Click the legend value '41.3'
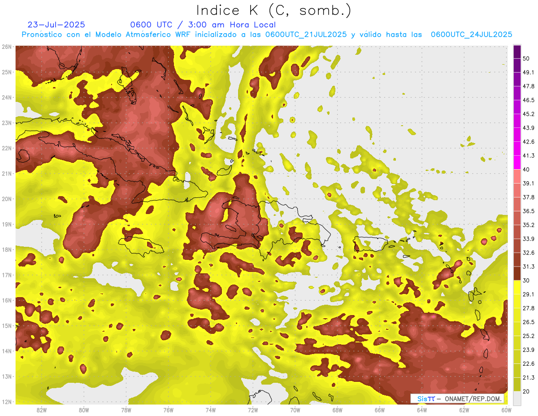 pyautogui.click(x=529, y=156)
